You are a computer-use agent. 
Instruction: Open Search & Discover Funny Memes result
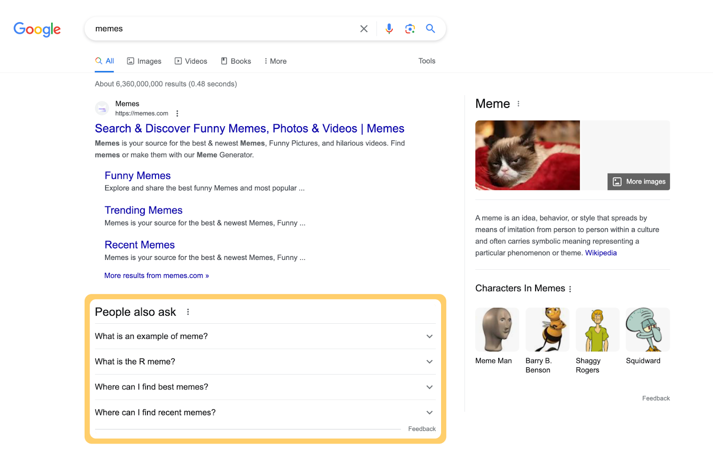tap(250, 128)
